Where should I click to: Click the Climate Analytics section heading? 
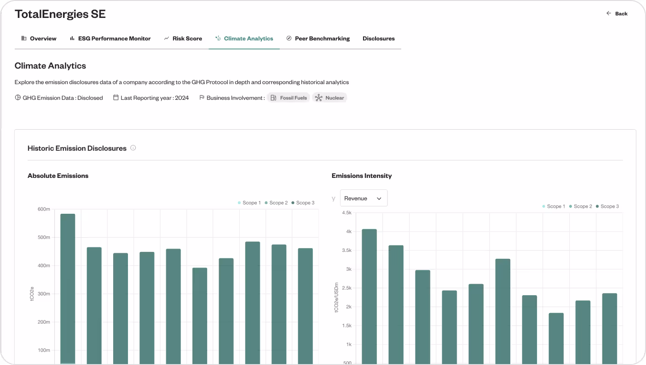(50, 66)
